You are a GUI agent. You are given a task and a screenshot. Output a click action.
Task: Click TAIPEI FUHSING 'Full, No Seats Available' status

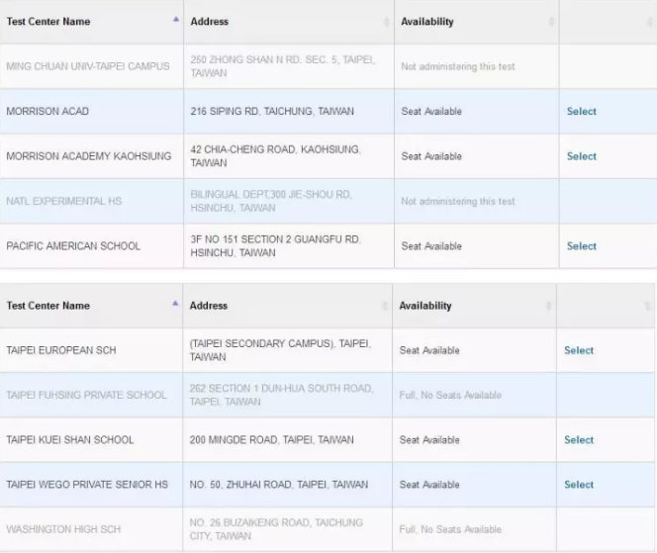(x=450, y=395)
